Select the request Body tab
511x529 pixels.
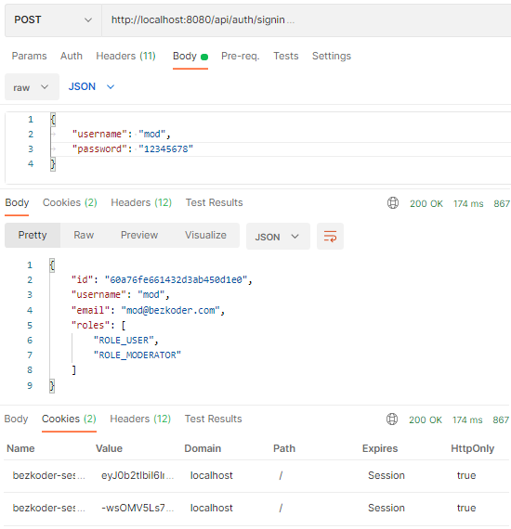190,56
